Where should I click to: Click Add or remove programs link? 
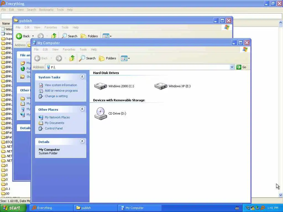(x=61, y=91)
